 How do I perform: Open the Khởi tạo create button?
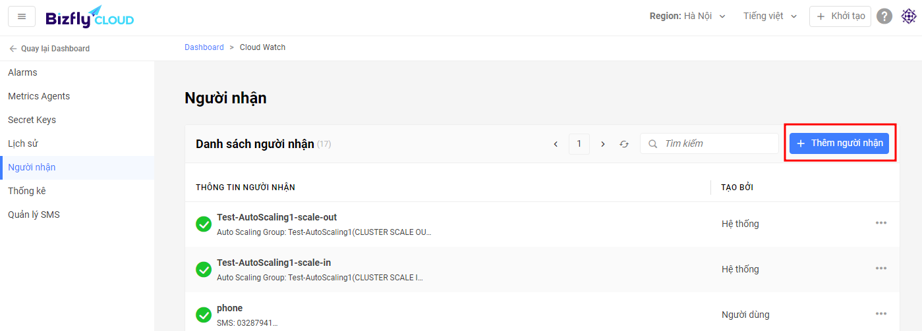point(840,16)
